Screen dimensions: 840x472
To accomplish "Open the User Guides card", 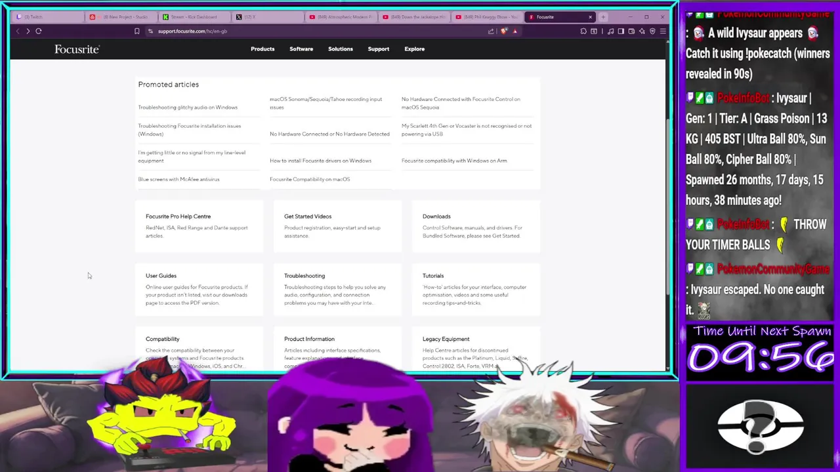I will coord(199,289).
